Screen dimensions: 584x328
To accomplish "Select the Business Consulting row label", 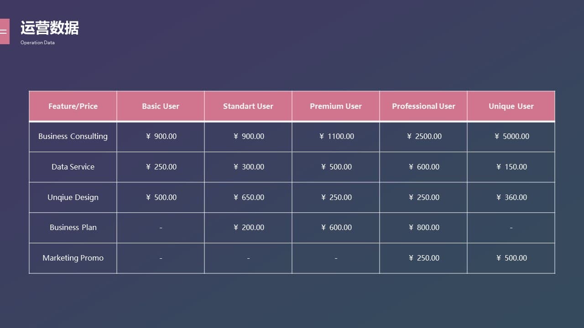I will (73, 137).
